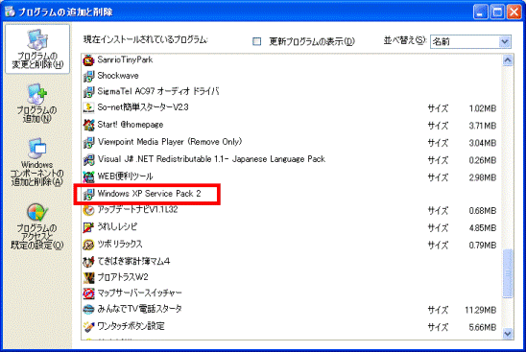Click the 3.71MB size value
Screen dimensions: 526x352
483,126
